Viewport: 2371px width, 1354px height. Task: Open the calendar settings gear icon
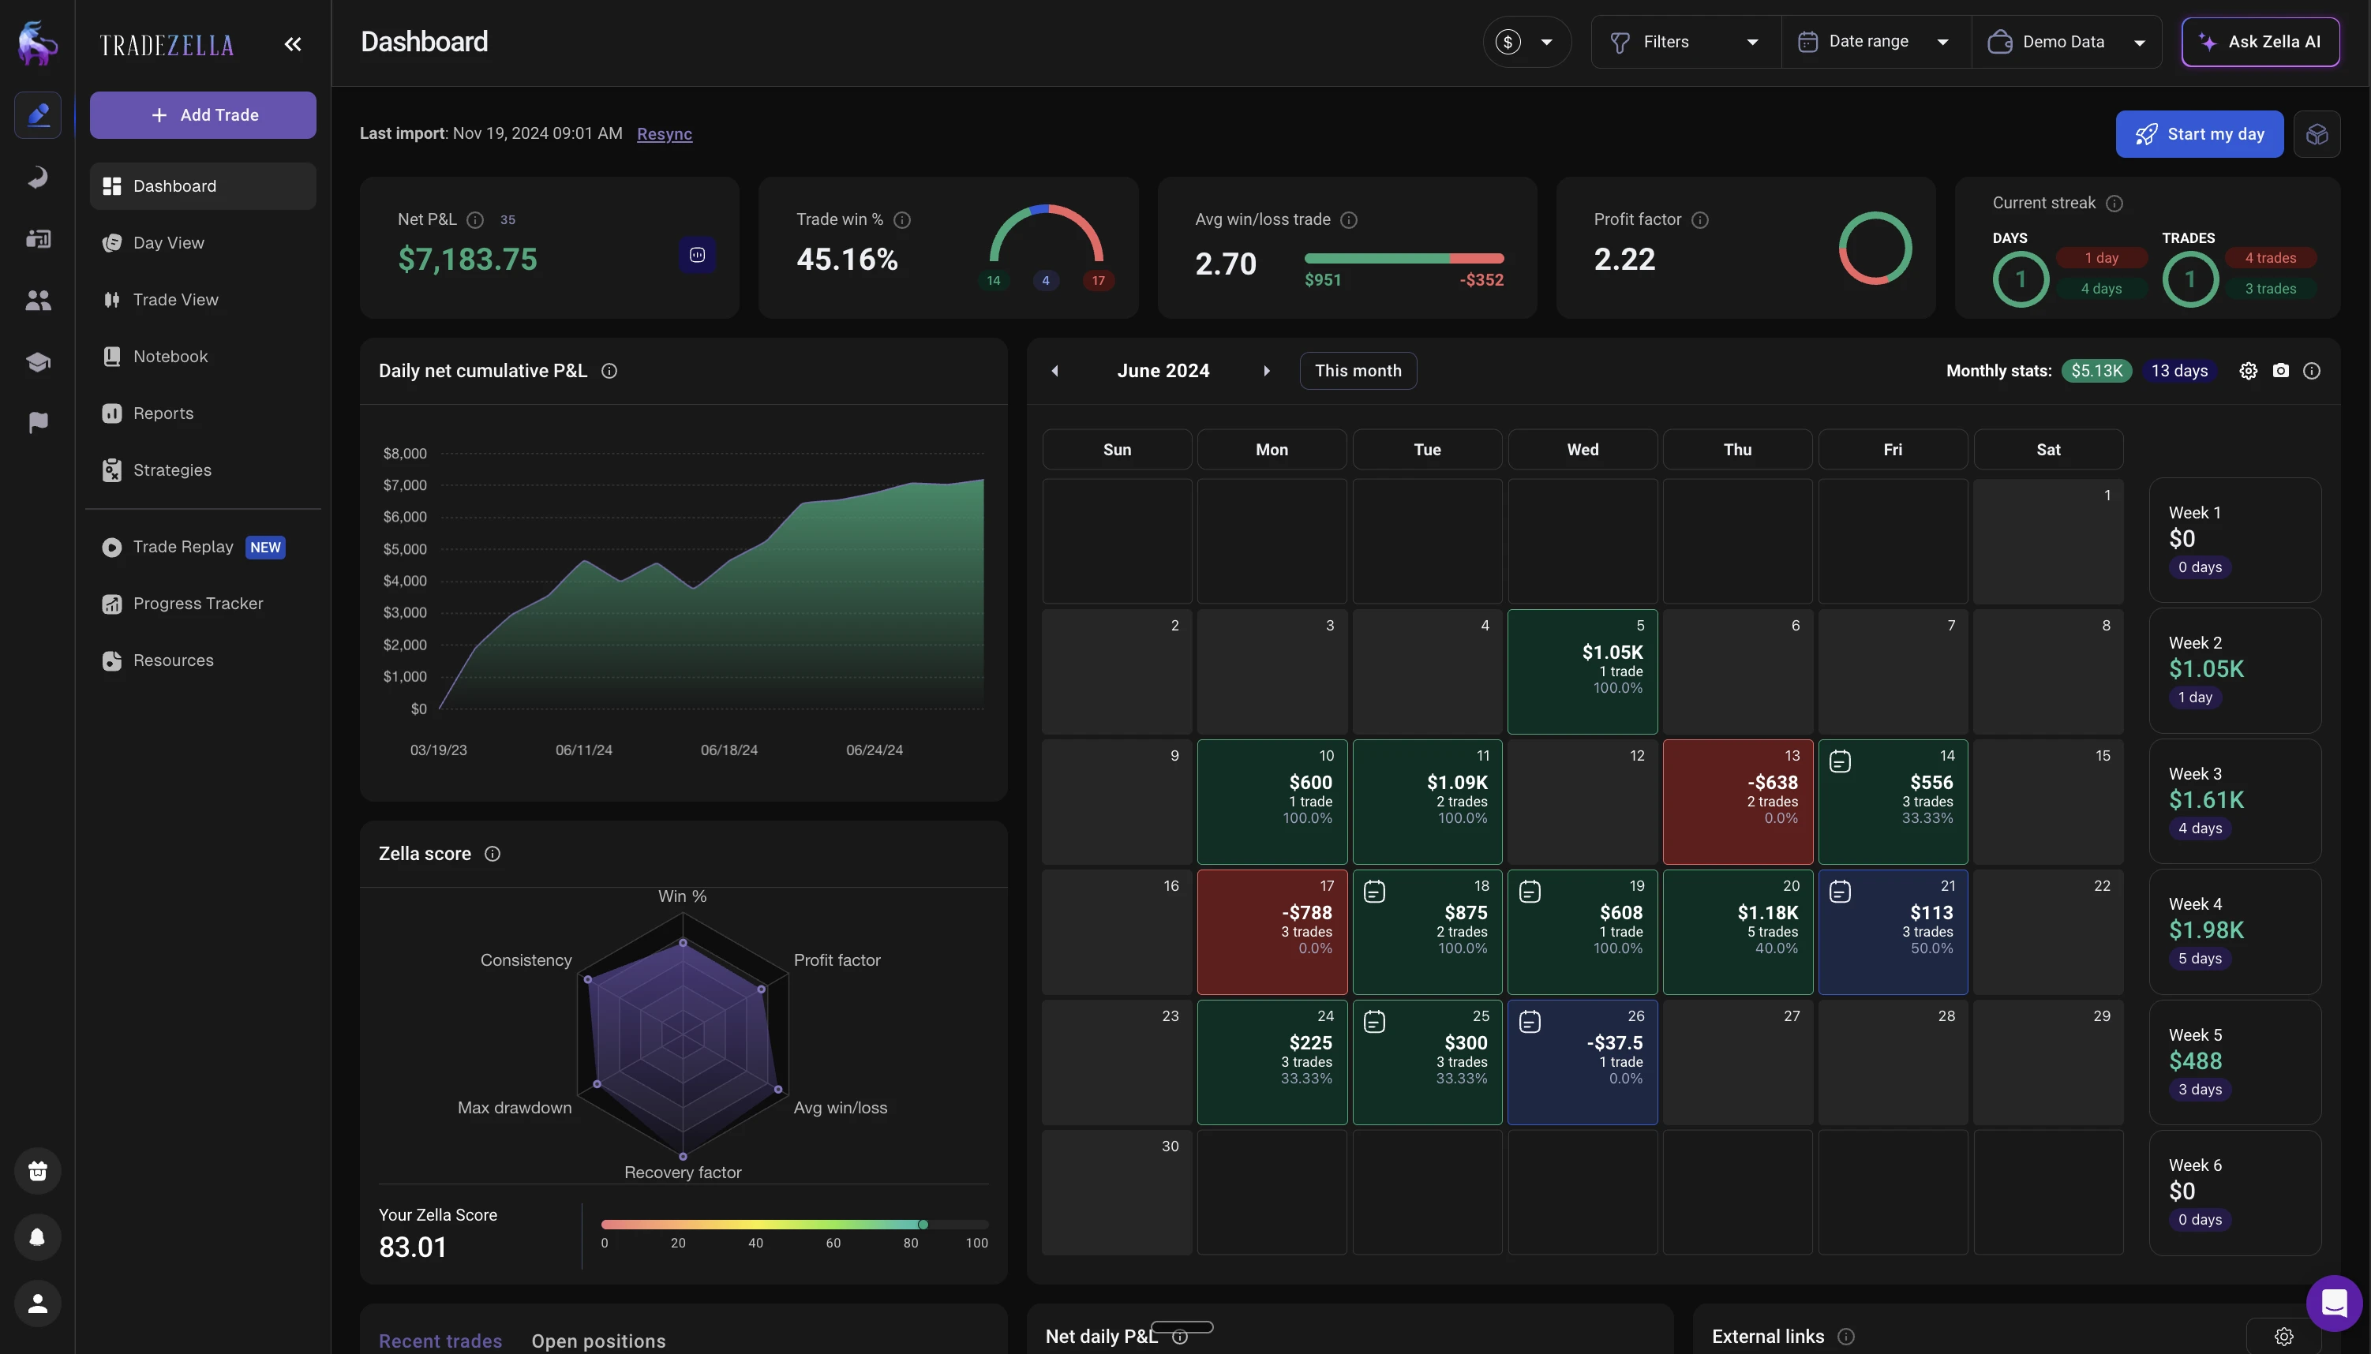pos(2247,370)
